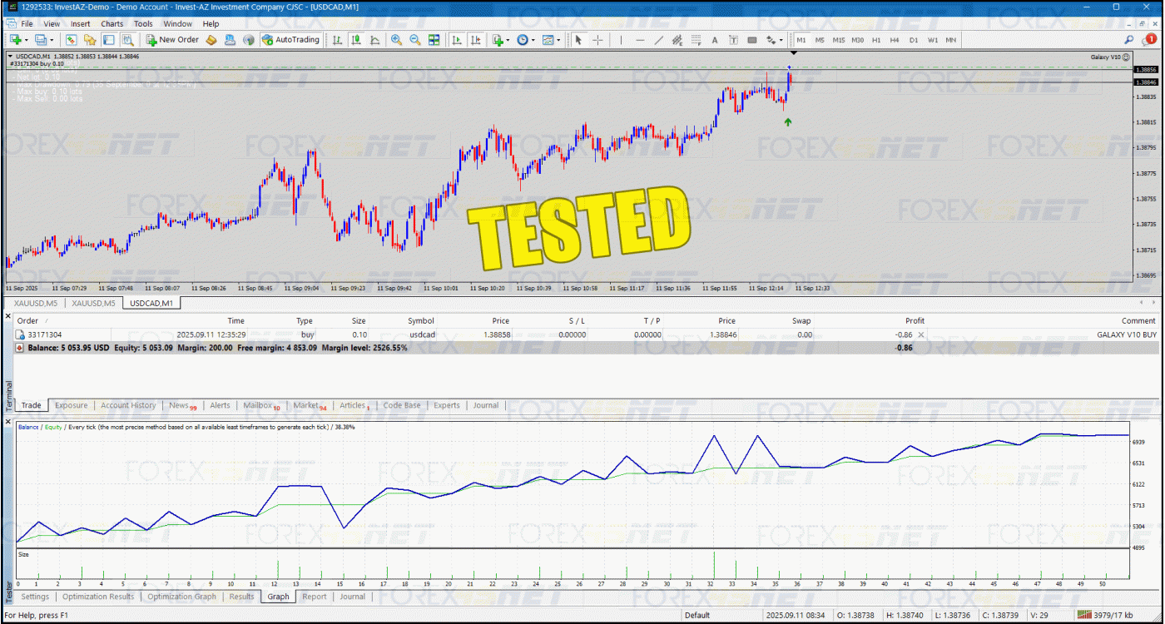Switch chart to candlesticks view
The image size is (1165, 624).
(x=356, y=39)
